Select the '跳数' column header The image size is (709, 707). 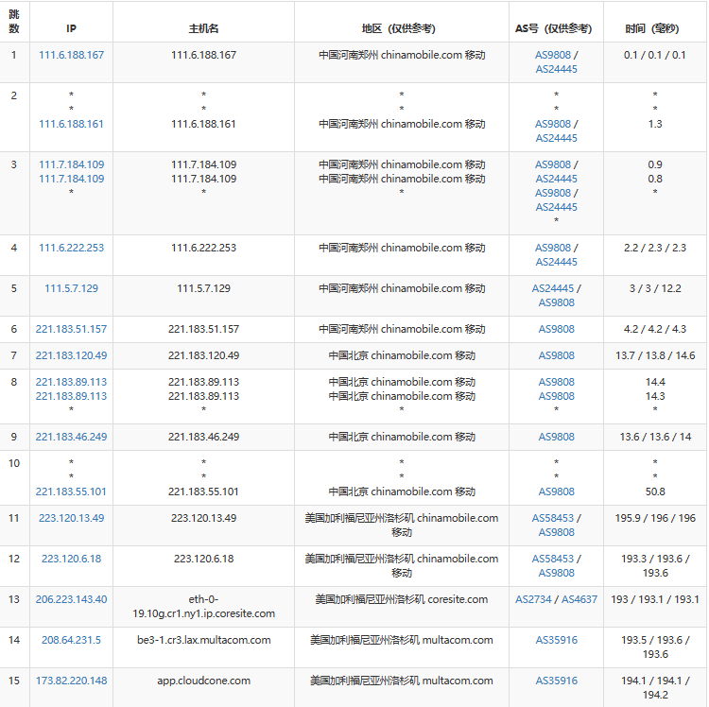coord(14,21)
